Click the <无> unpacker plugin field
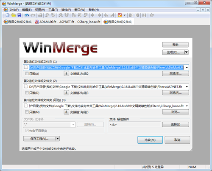This screenshot has width=212, height=171. (x=135, y=125)
